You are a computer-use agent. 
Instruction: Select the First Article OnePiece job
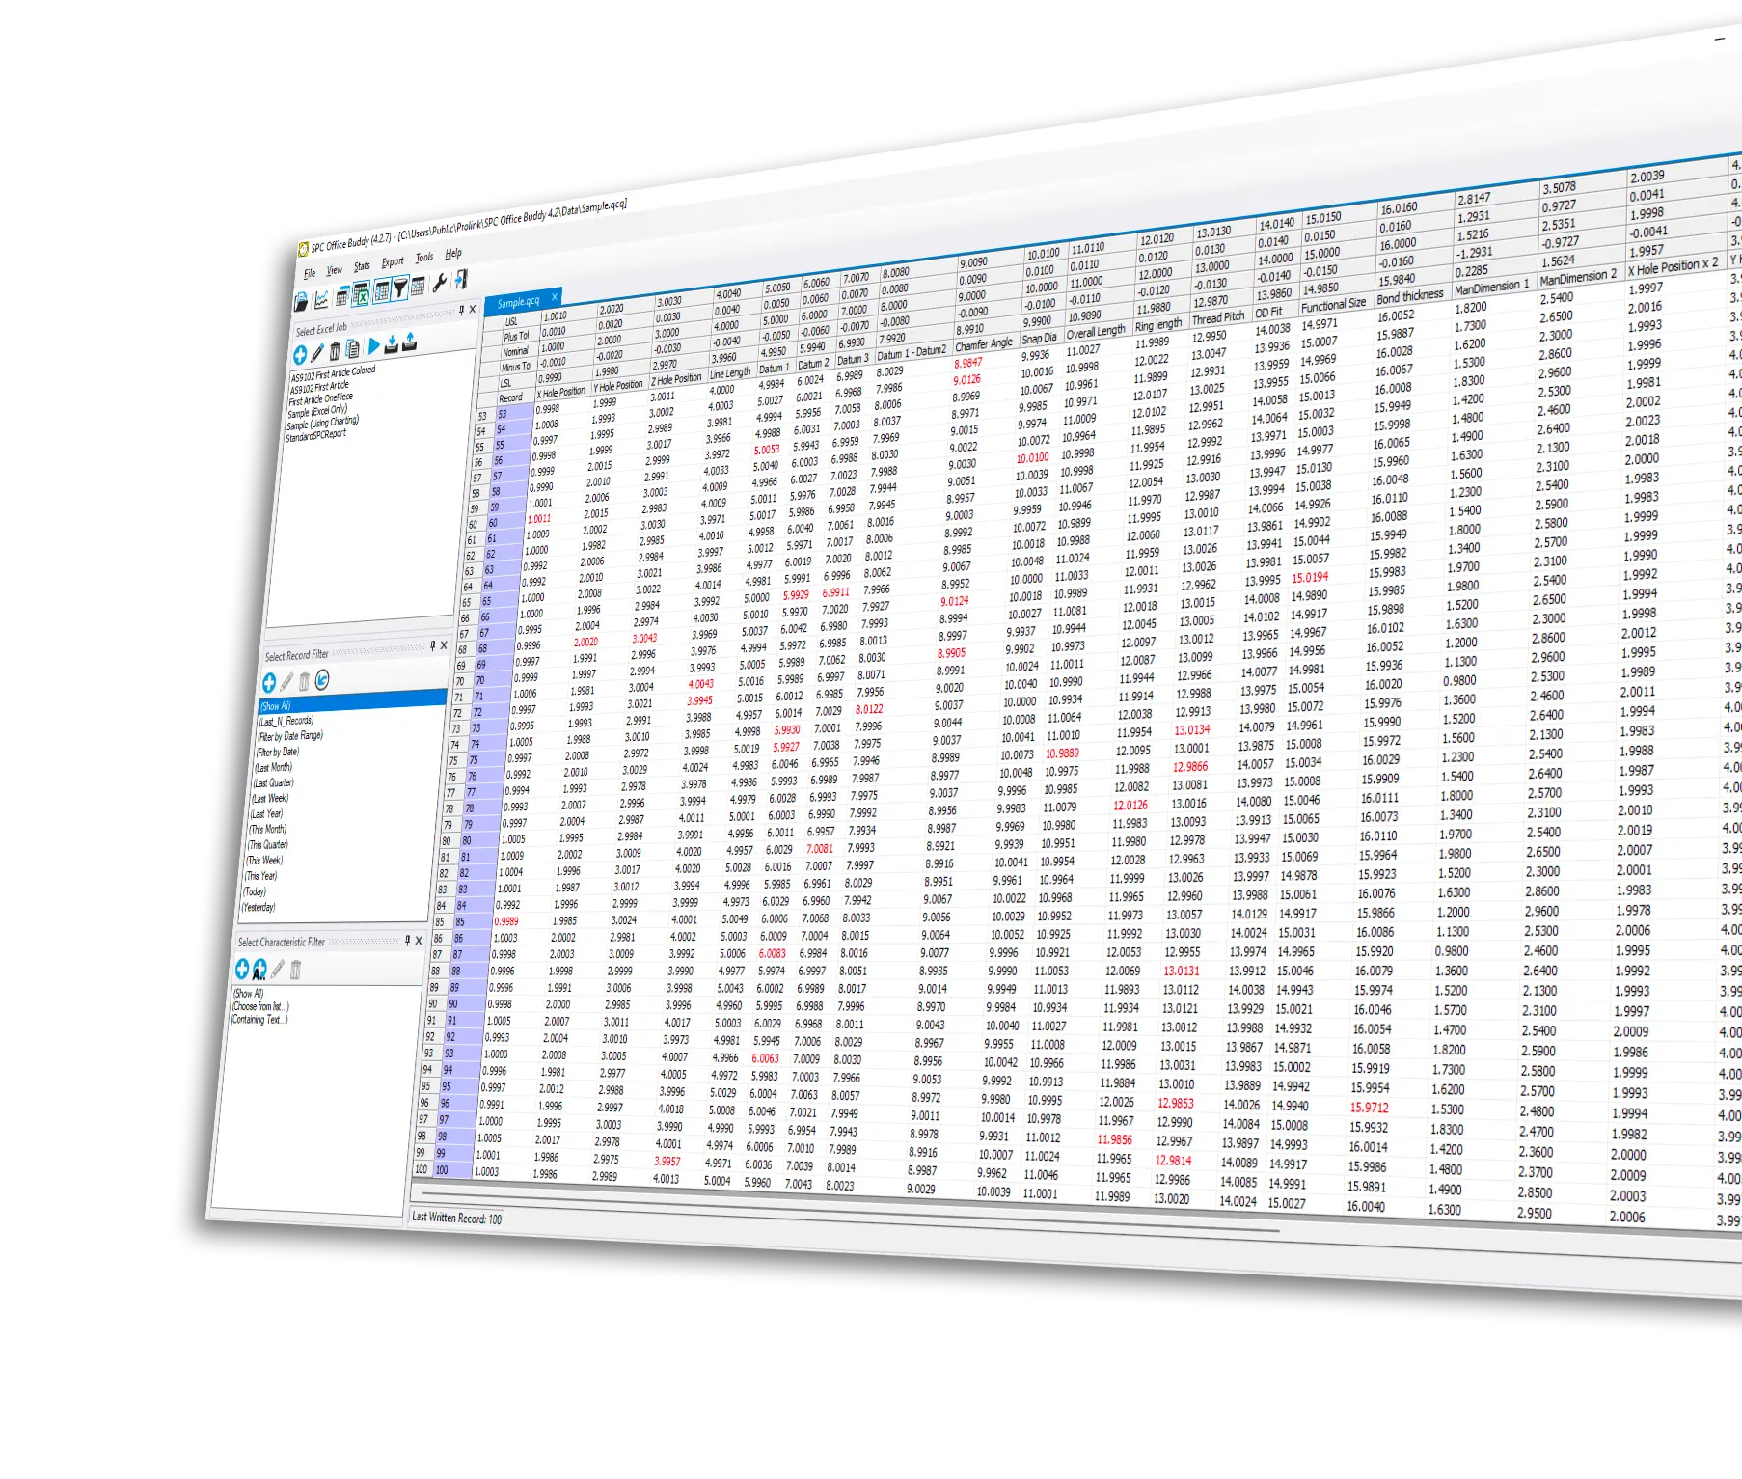pyautogui.click(x=320, y=398)
